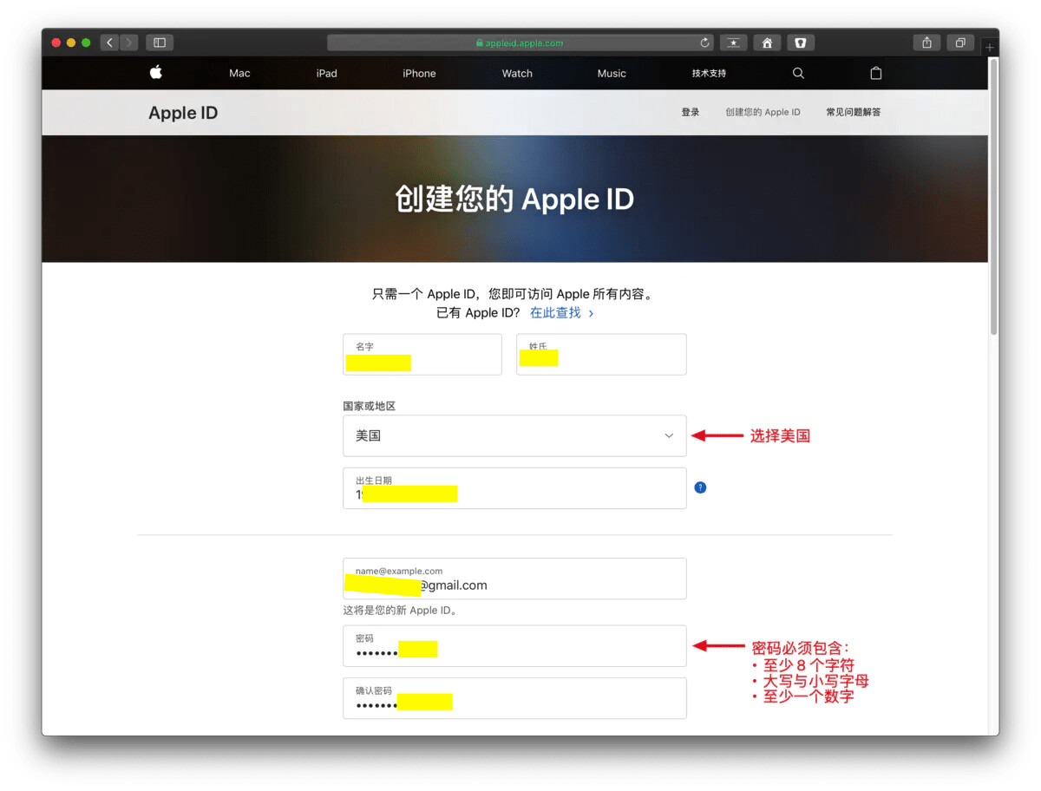Screen dimensions: 1041x791
Task: Click the home icon in toolbar
Action: [x=767, y=42]
